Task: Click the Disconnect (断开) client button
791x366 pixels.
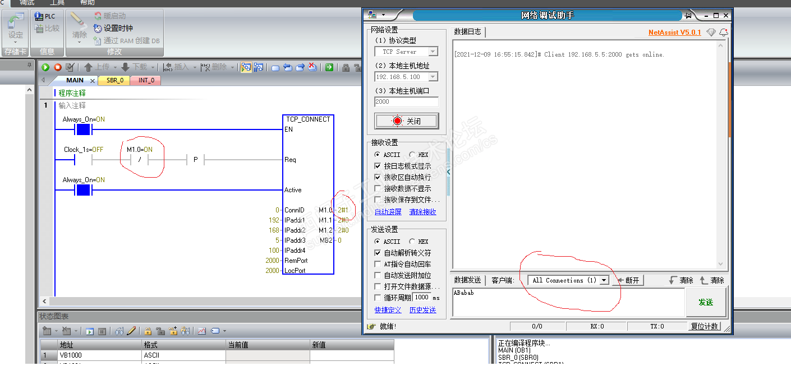Action: click(628, 280)
